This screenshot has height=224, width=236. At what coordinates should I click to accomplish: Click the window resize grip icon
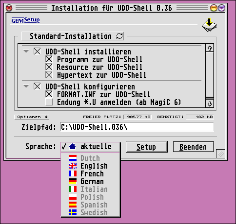point(221,154)
